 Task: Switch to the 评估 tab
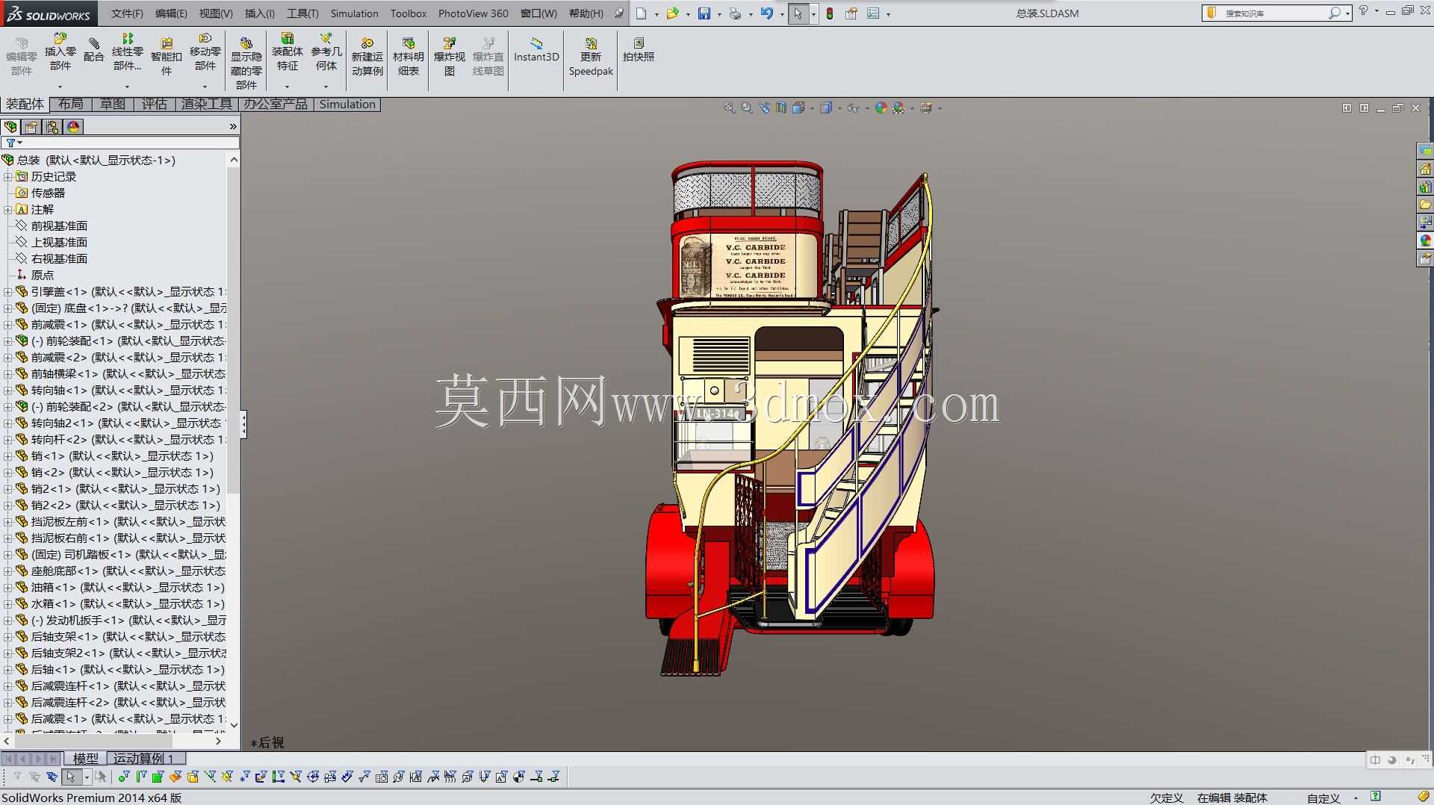[x=154, y=105]
